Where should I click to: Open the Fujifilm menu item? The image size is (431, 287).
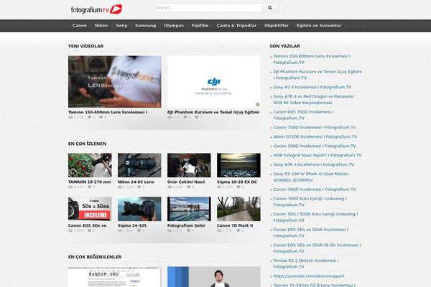(x=200, y=26)
